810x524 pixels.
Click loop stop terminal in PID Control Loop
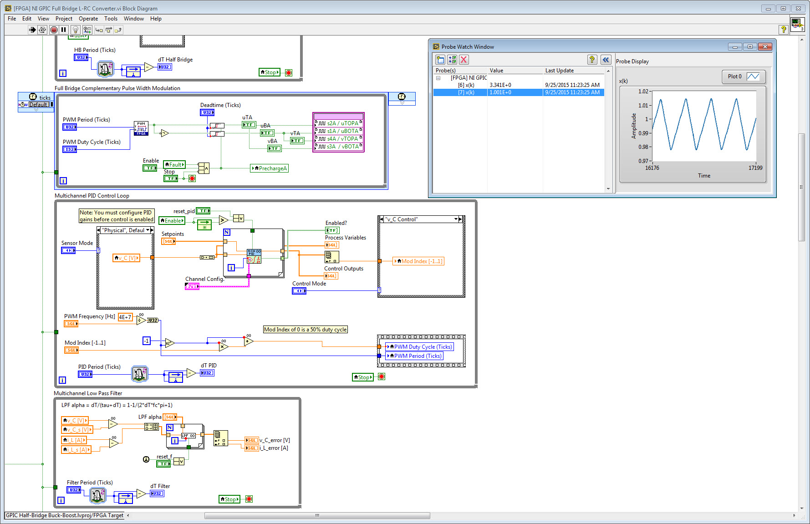click(382, 376)
